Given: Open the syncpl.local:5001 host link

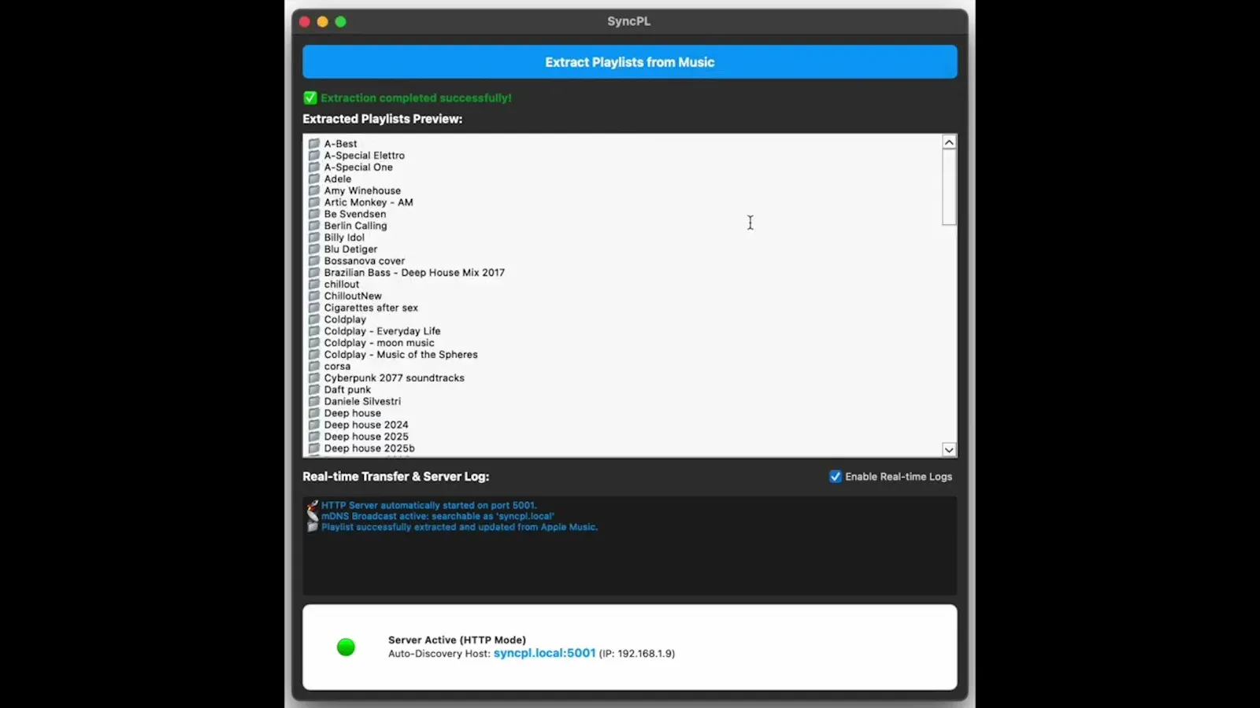Looking at the screenshot, I should pos(544,653).
